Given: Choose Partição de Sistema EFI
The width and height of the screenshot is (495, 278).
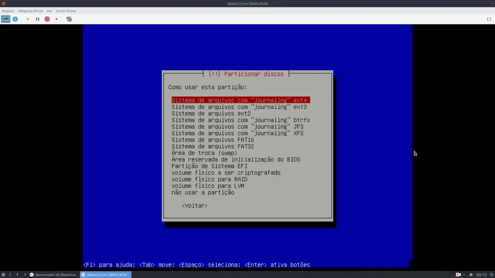Looking at the screenshot, I should point(210,166).
